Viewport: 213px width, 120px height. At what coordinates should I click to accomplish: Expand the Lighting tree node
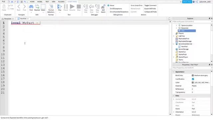174,36
